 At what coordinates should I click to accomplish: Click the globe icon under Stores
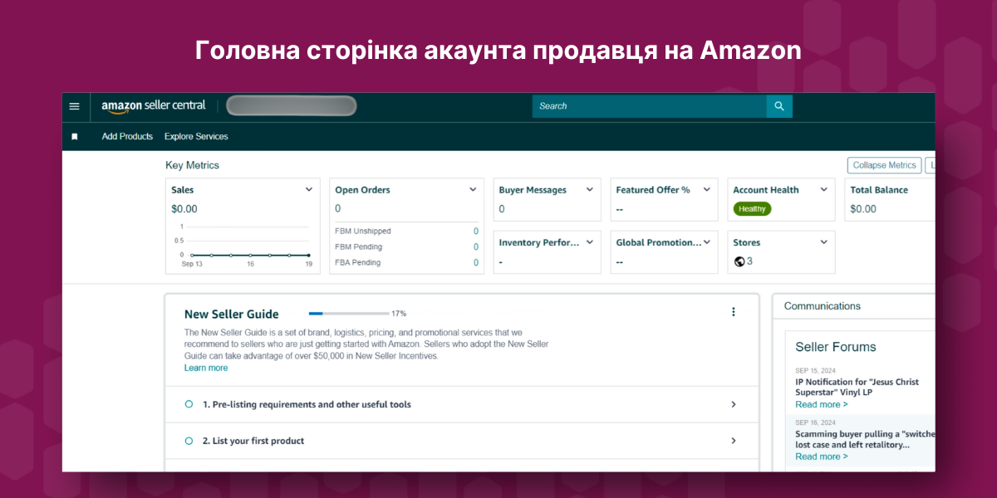click(739, 261)
